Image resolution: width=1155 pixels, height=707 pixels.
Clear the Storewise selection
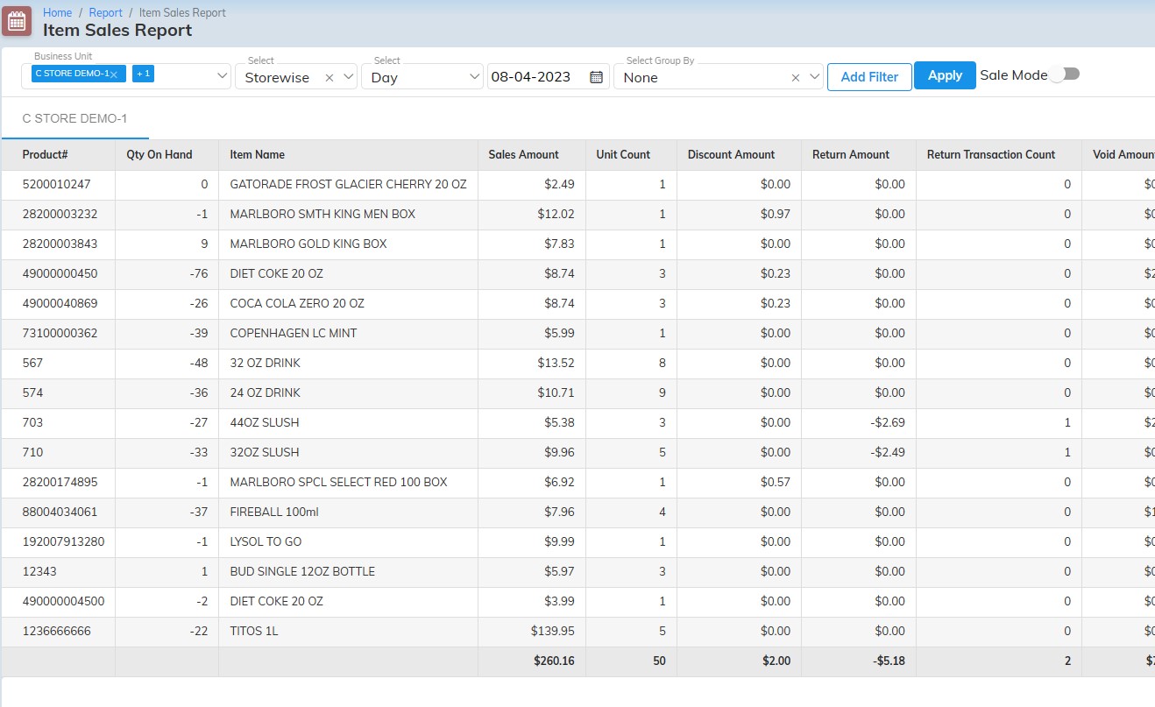tap(329, 78)
